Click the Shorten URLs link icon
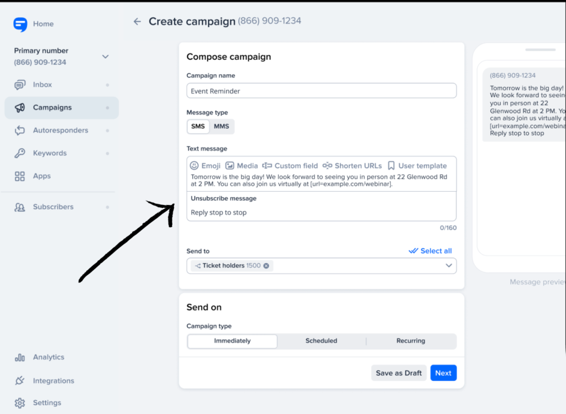566x414 pixels. coord(327,165)
